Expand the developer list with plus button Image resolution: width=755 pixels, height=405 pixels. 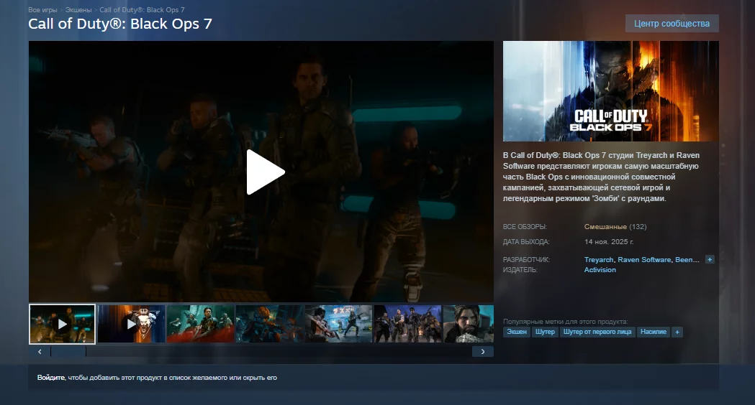click(x=710, y=259)
